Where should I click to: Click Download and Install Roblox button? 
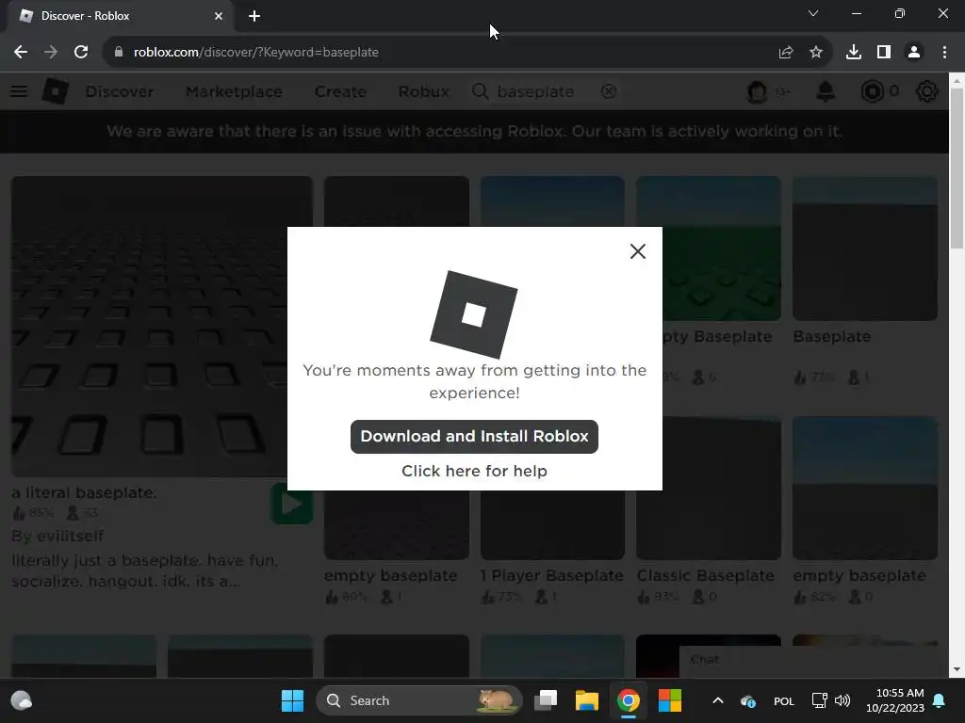(474, 437)
